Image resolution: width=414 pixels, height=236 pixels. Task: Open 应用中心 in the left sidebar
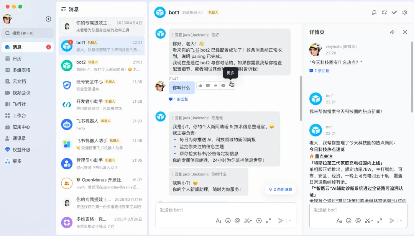(x=28, y=127)
